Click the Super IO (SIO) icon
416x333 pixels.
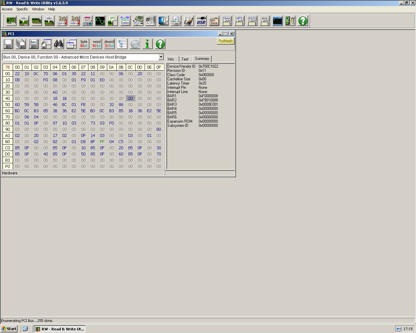[x=87, y=21]
